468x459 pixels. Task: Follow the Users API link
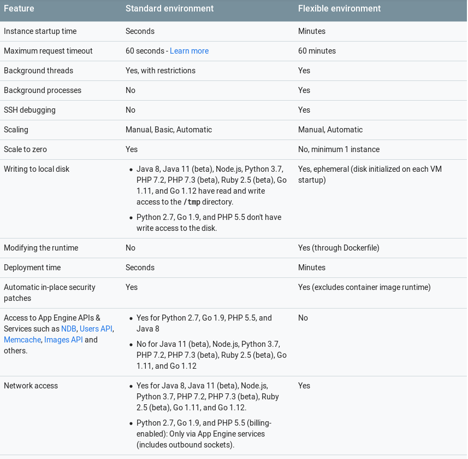[x=96, y=329]
